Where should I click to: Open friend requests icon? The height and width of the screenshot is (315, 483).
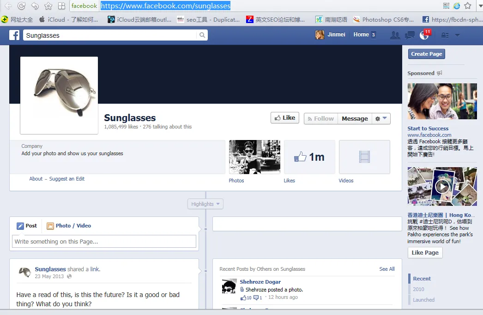pyautogui.click(x=395, y=35)
